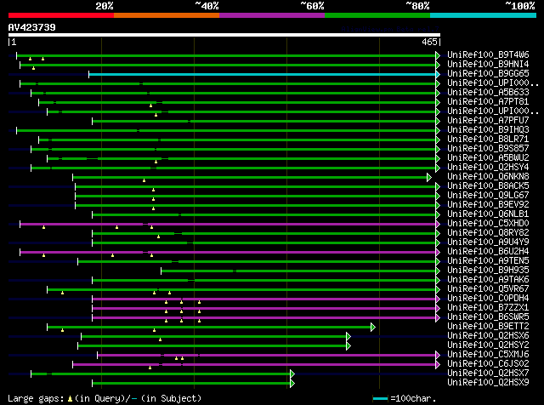Click the arrowhead ending the UniRef100_Q2HSY2 alignment
The height and width of the screenshot is (405, 544).
tap(348, 346)
